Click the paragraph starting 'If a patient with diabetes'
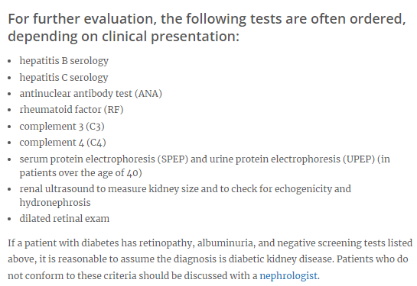 [210, 259]
